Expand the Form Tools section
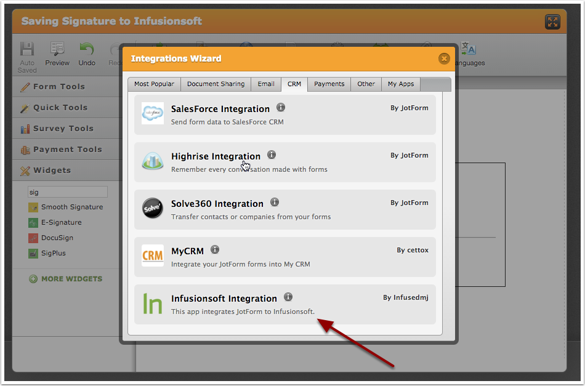Viewport: 585px width, 386px height. pos(68,87)
